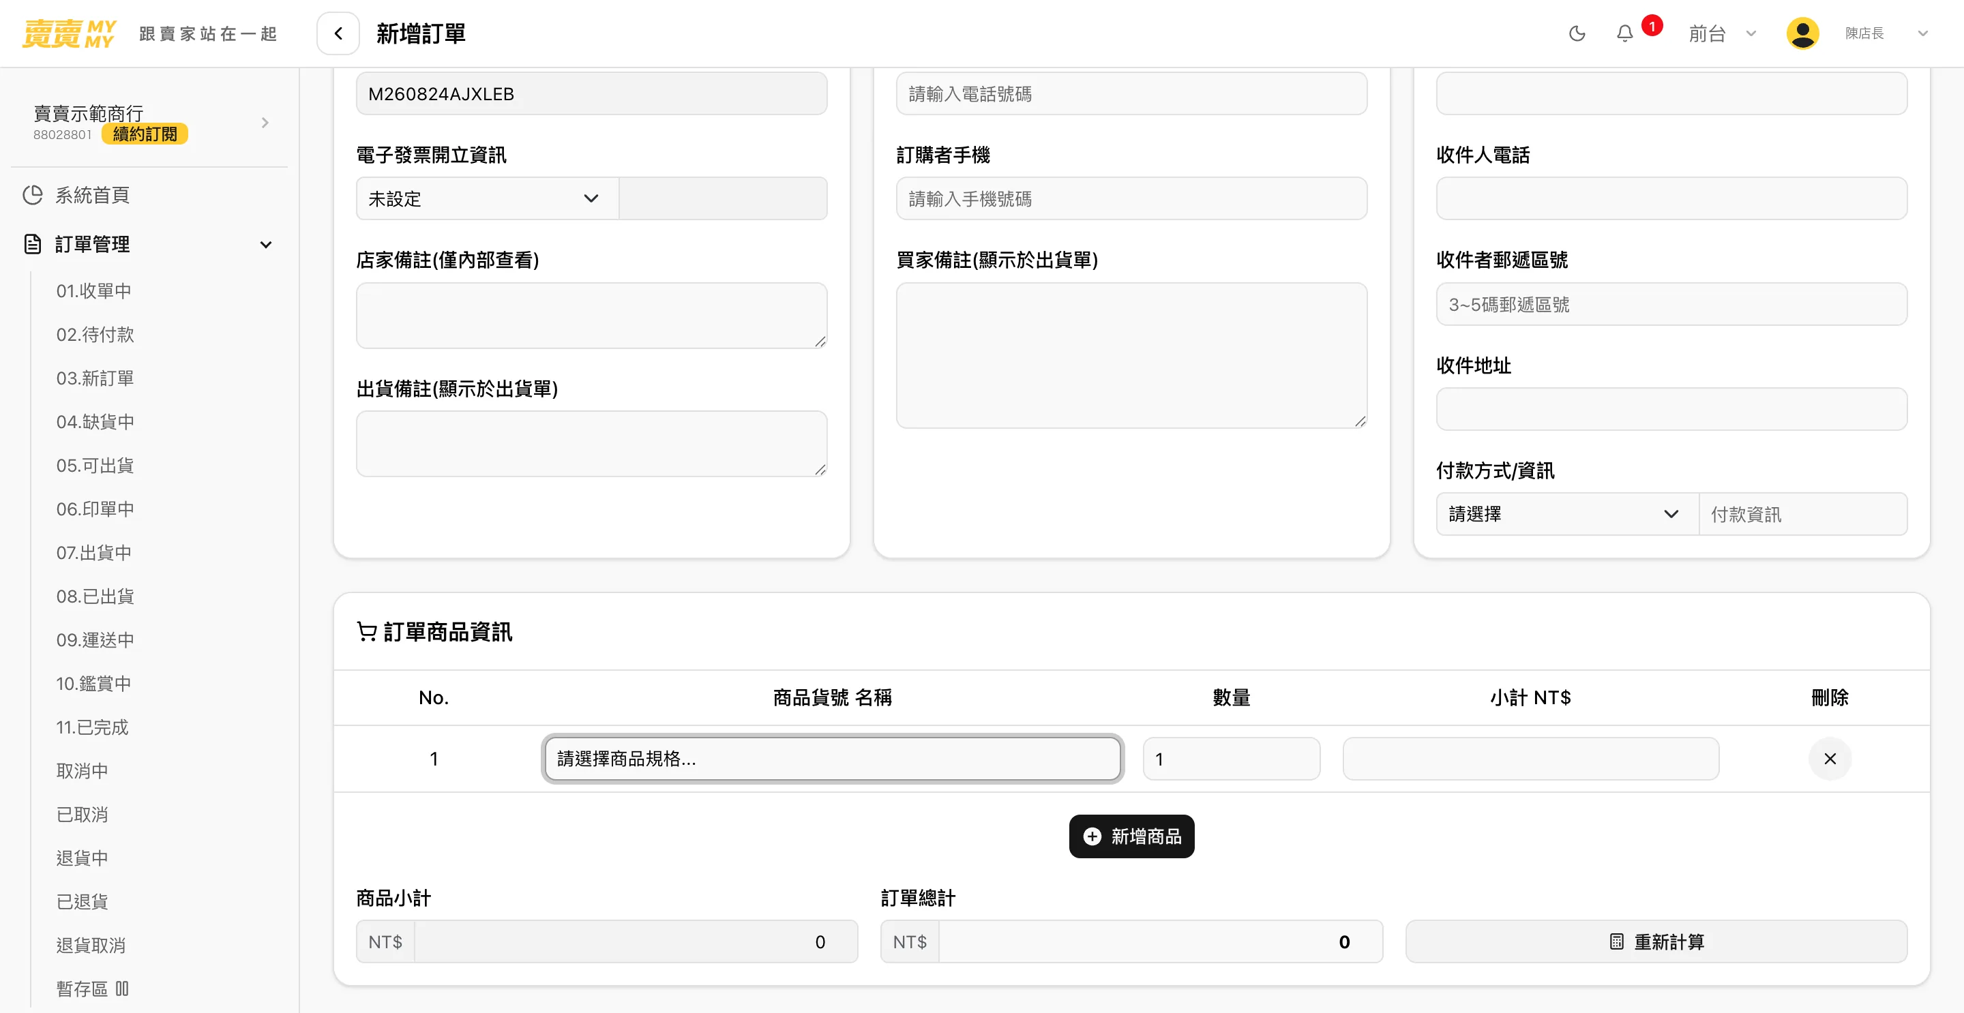This screenshot has height=1013, width=1964.
Task: Go to 08.已出貨 orders
Action: click(x=95, y=596)
